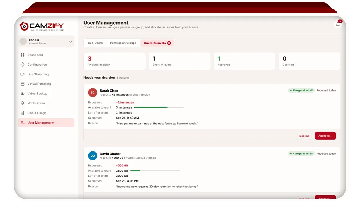This screenshot has height=203, width=360.
Task: Click the Camzify logo icon
Action: (24, 26)
